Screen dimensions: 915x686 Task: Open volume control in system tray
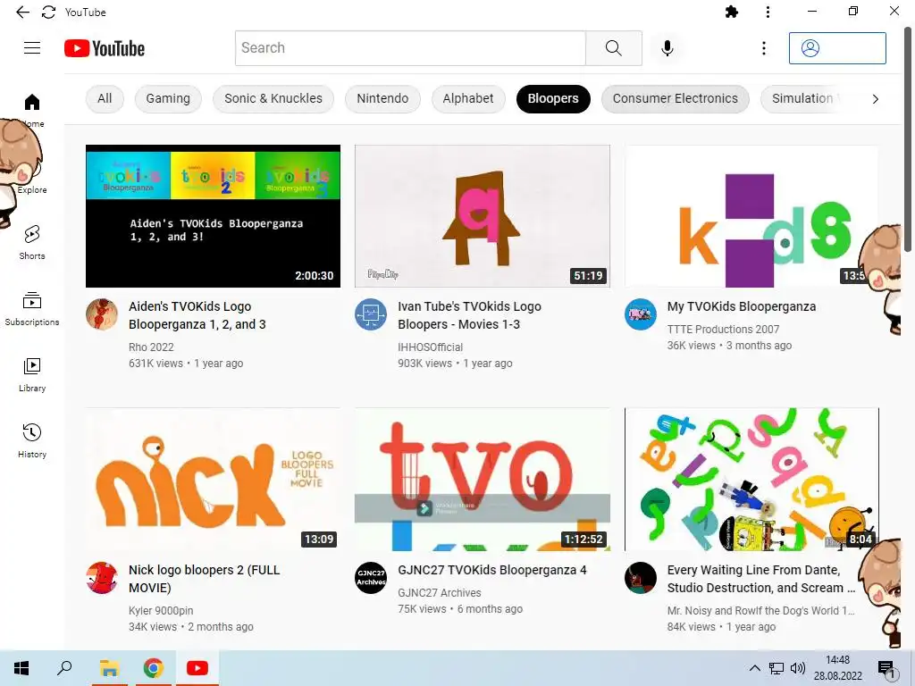798,668
